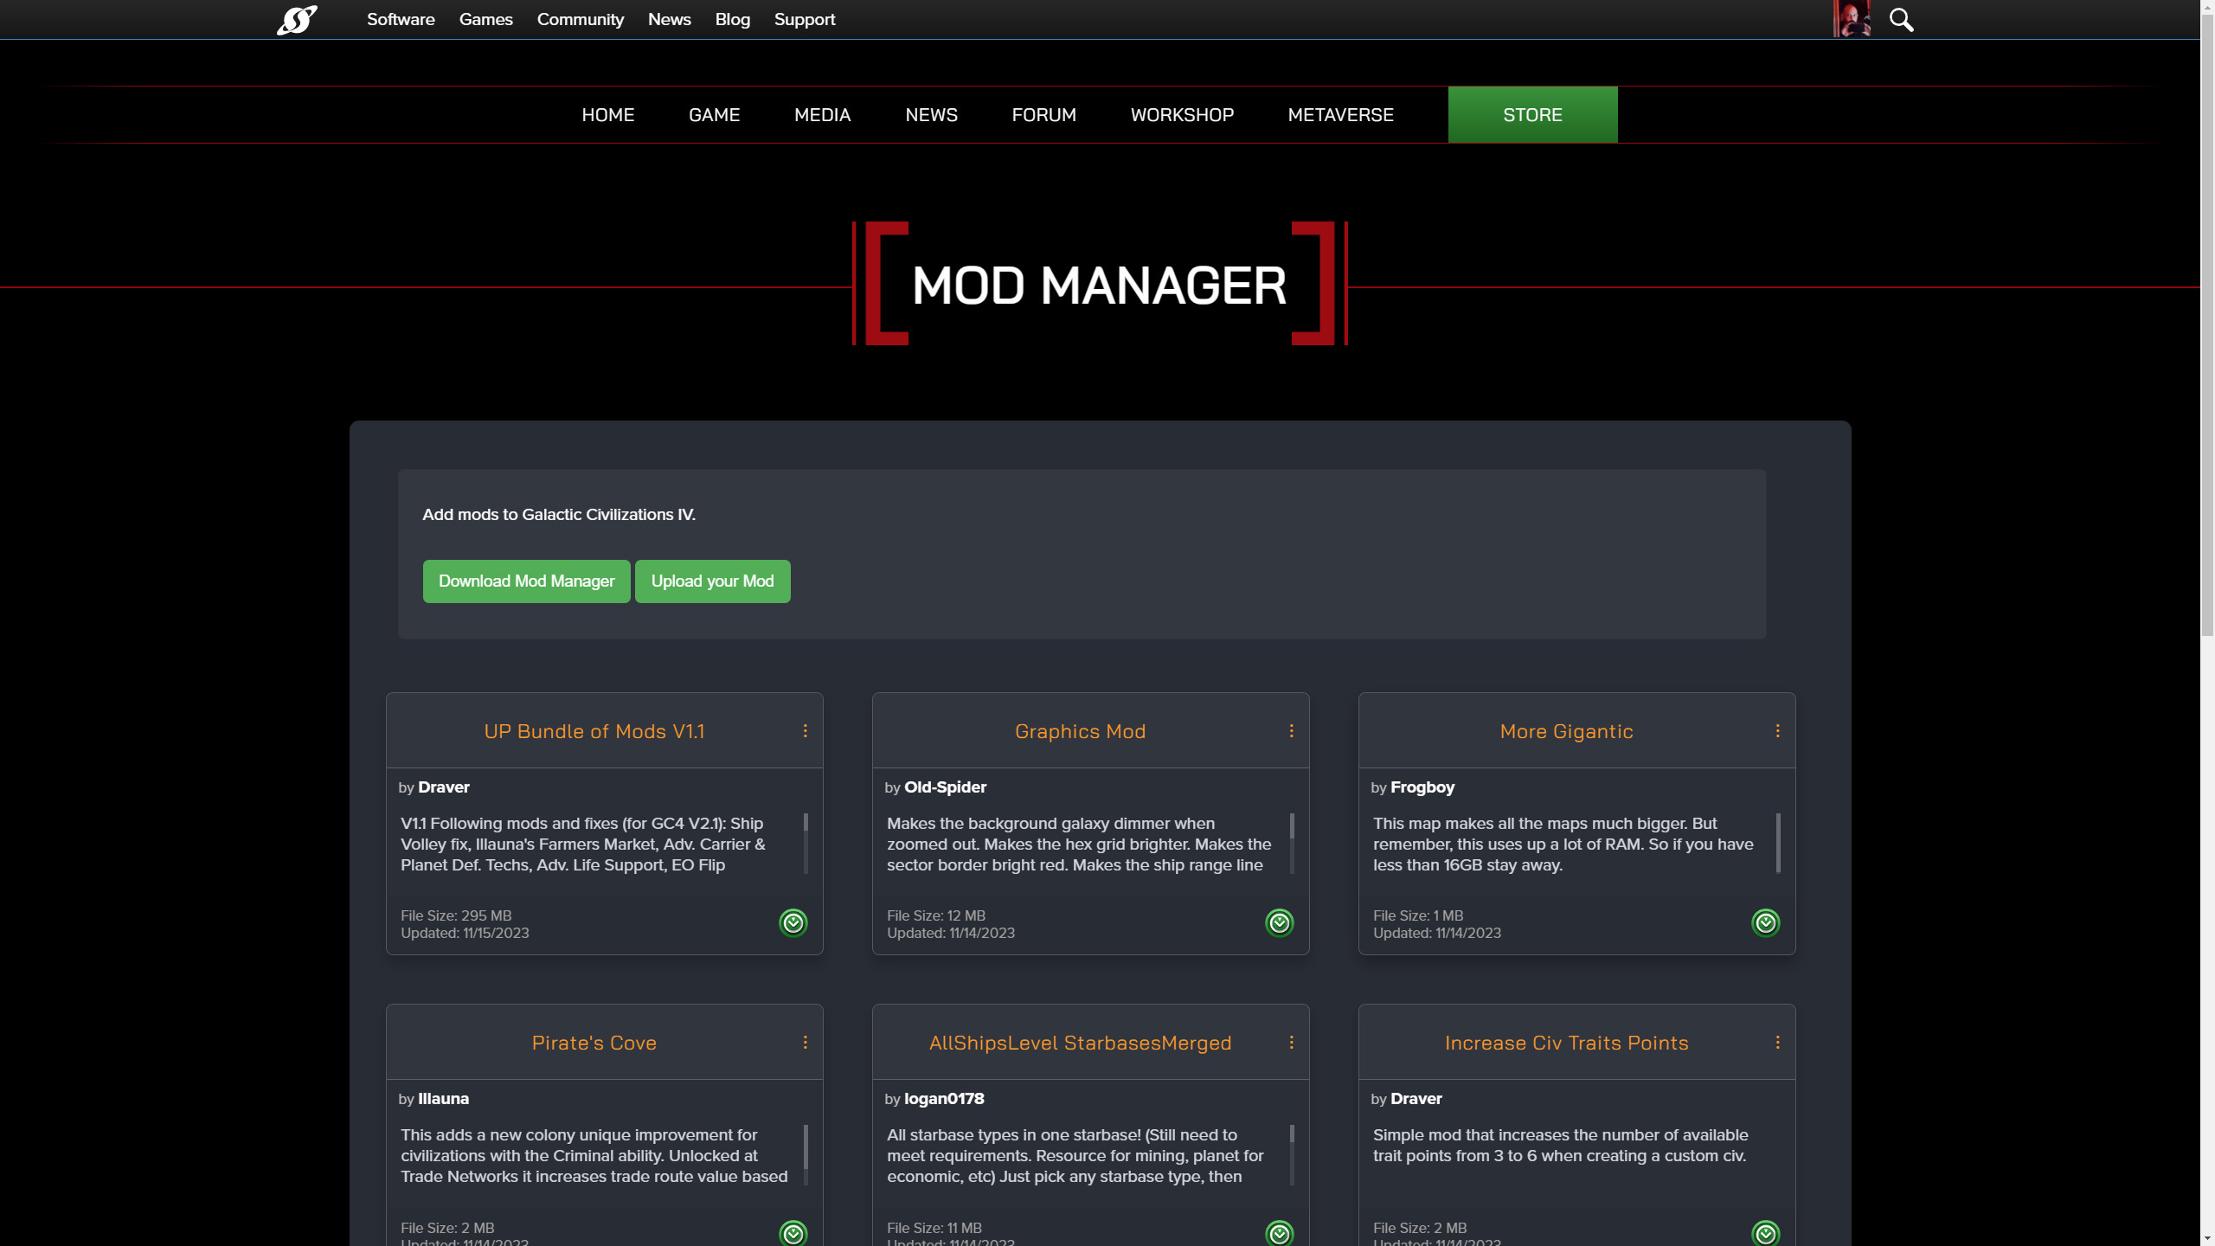Open Graphics Mod three-dot menu
Image resolution: width=2215 pixels, height=1246 pixels.
1291,731
